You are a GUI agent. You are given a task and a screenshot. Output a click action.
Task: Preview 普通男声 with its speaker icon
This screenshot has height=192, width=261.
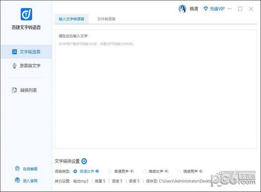(x=132, y=171)
